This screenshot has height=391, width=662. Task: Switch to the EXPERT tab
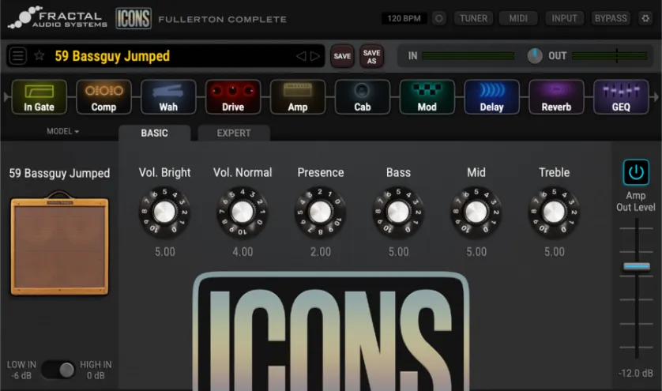[x=234, y=133]
